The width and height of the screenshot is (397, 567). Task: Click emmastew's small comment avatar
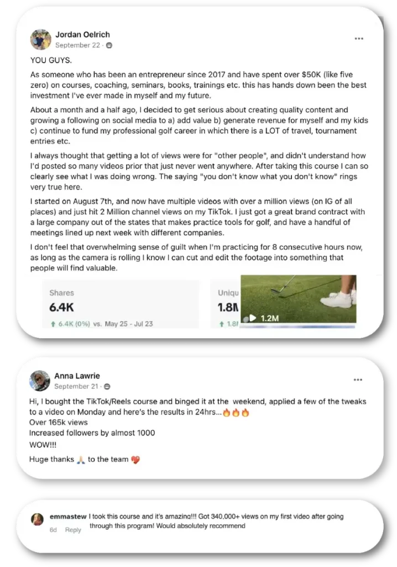[38, 520]
